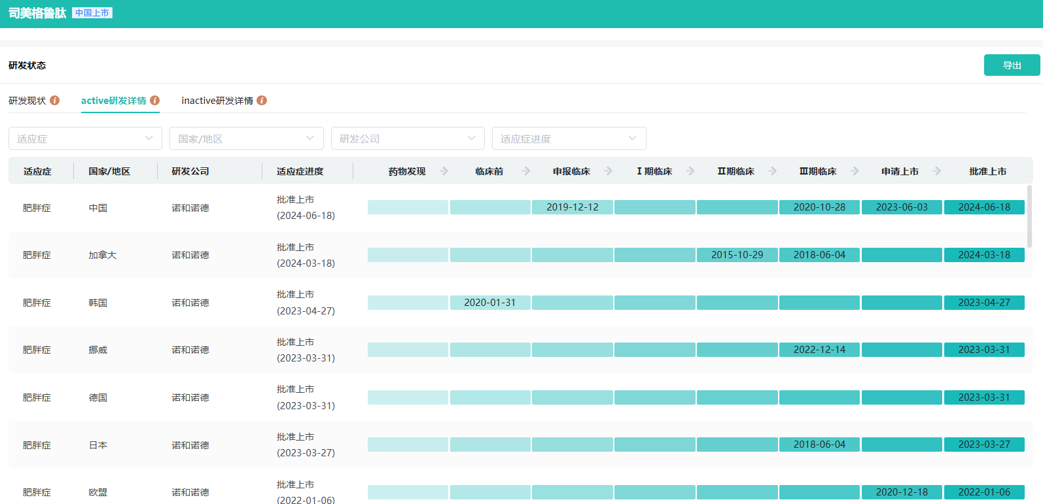Viewport: 1043px width, 504px height.
Task: Click arrow icon after 药物发现 header
Action: point(444,171)
